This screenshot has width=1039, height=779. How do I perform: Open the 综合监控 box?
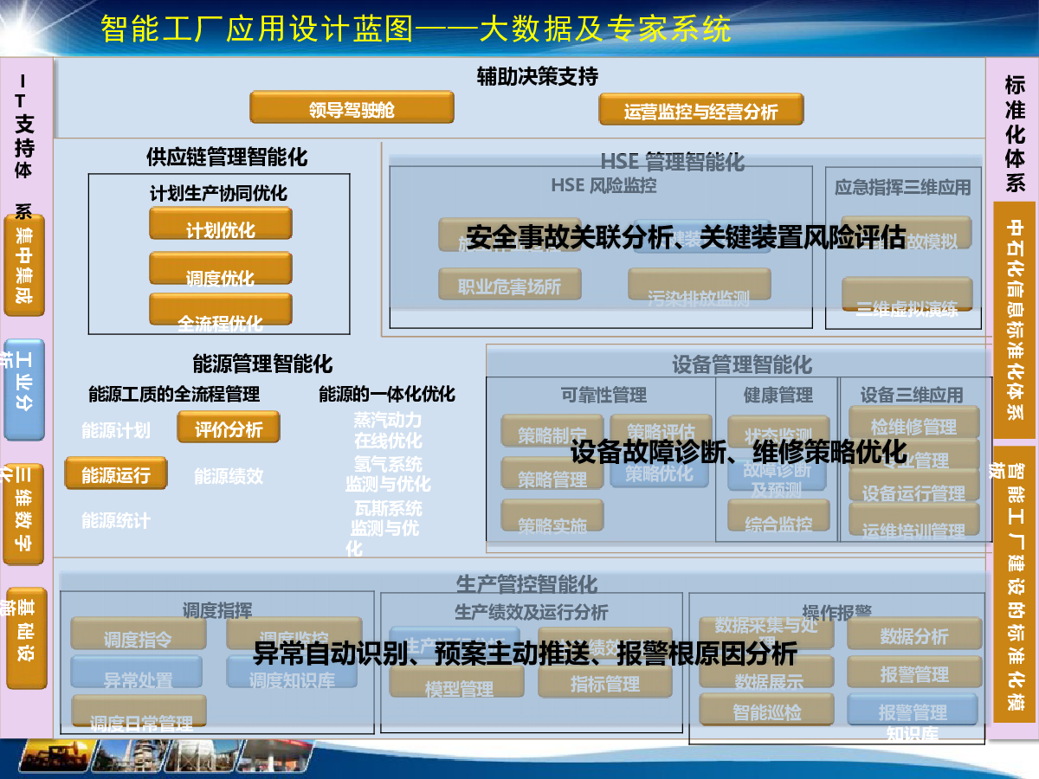[778, 516]
